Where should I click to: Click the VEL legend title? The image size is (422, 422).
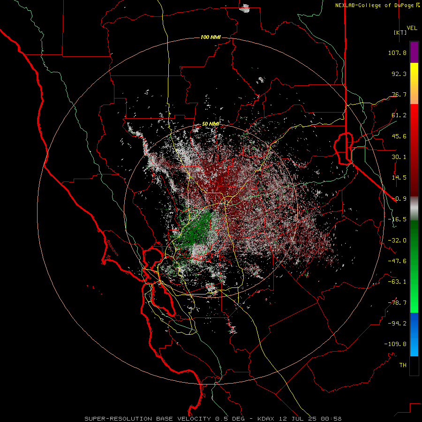pos(412,28)
